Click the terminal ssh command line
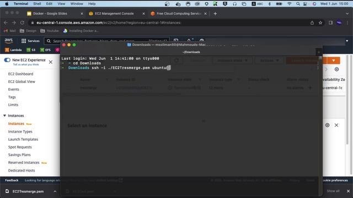 [116, 68]
